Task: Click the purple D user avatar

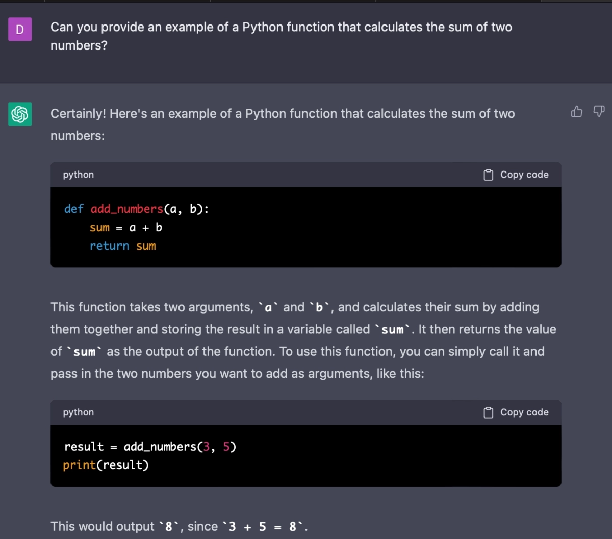Action: point(19,29)
